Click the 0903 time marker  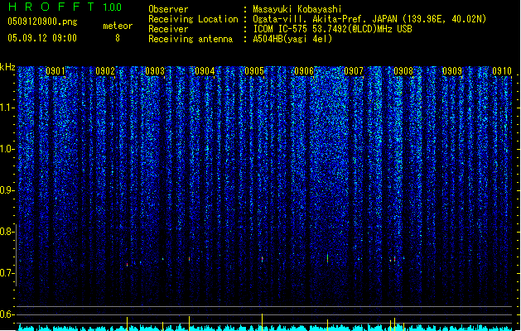tap(155, 71)
